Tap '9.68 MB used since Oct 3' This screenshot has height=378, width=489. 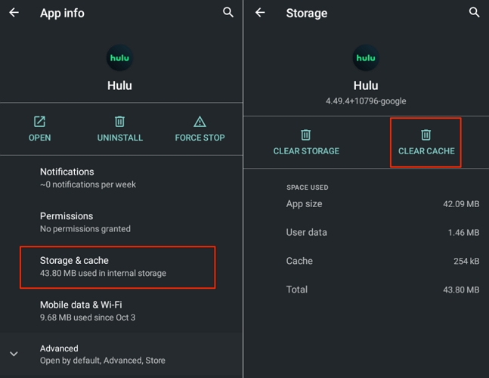(x=88, y=318)
